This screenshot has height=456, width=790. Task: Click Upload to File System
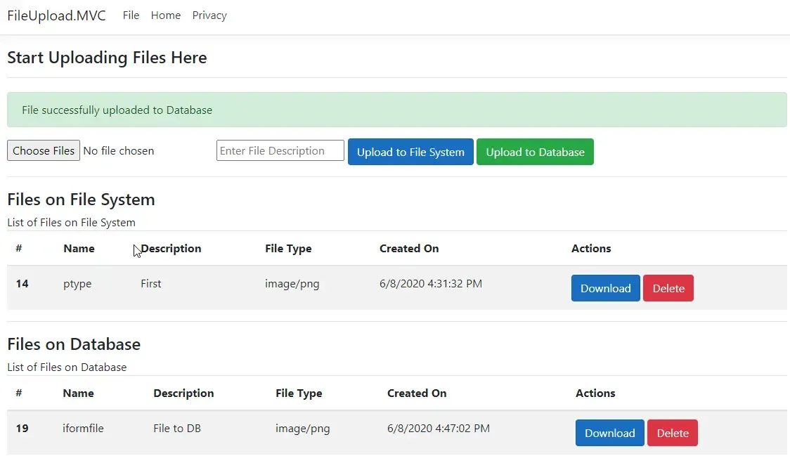[410, 151]
